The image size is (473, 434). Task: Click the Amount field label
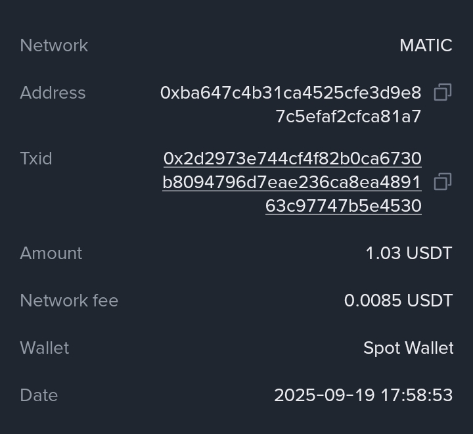coord(51,253)
